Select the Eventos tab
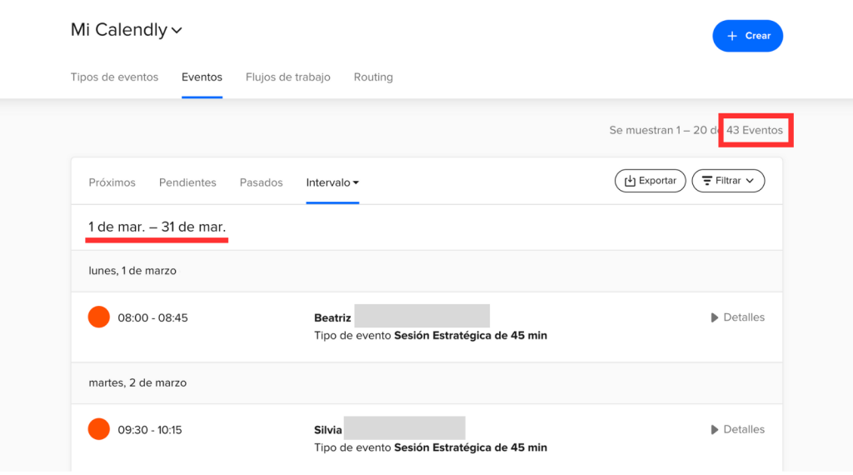This screenshot has height=475, width=853. click(202, 77)
